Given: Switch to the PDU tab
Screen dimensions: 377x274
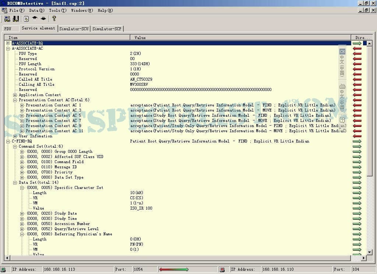Looking at the screenshot, I should click(x=8, y=29).
